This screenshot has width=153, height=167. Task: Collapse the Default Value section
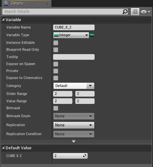3,148
